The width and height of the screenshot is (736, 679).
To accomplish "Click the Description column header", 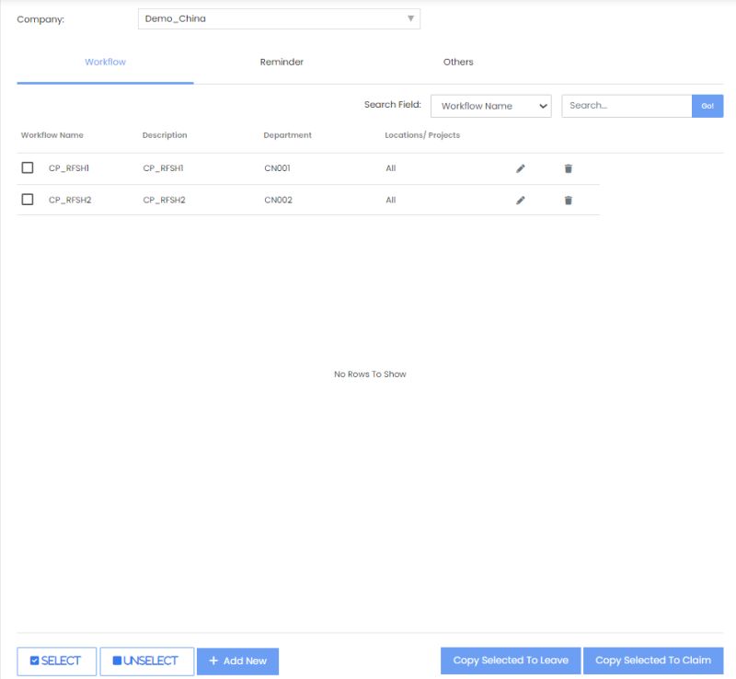I will tap(165, 135).
